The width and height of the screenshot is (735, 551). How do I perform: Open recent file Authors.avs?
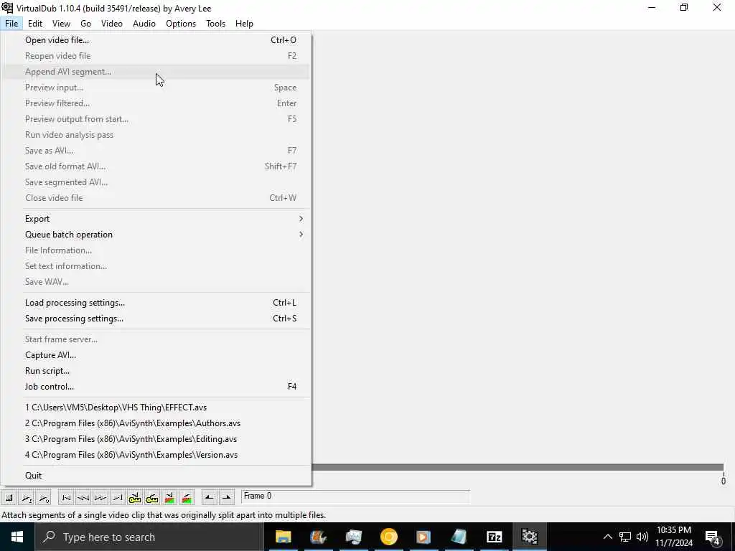coord(156,423)
